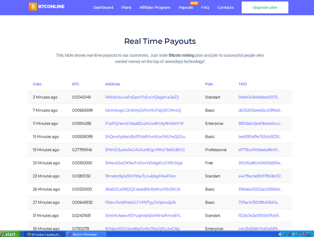Open address 3PkHZi3yakcRxGAGAuMDgvPWaT3k8ZdRUG
The height and width of the screenshot is (237, 314).
pos(145,150)
